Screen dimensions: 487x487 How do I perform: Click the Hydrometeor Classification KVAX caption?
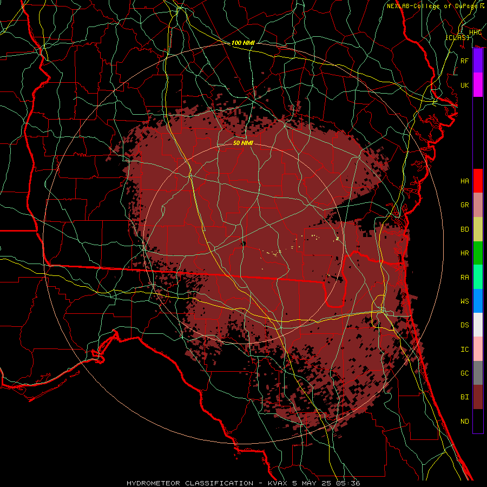click(x=243, y=483)
